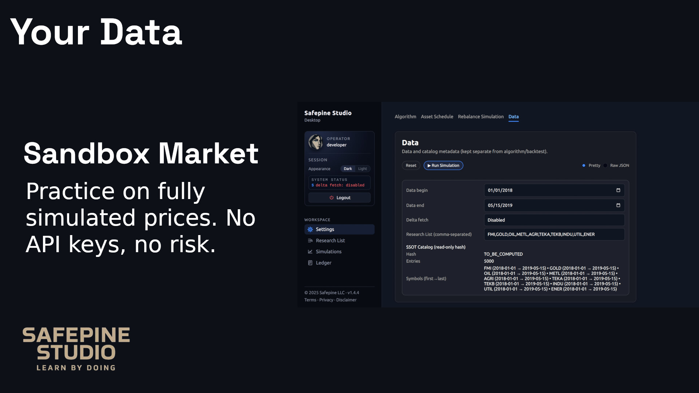Open the Rebalance Simulation tab
The width and height of the screenshot is (699, 393).
click(x=481, y=117)
